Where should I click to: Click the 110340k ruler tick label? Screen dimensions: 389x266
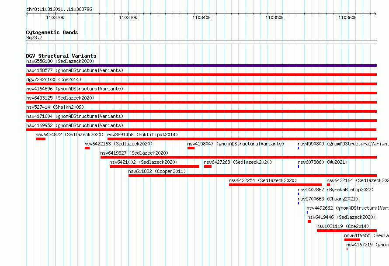click(201, 17)
